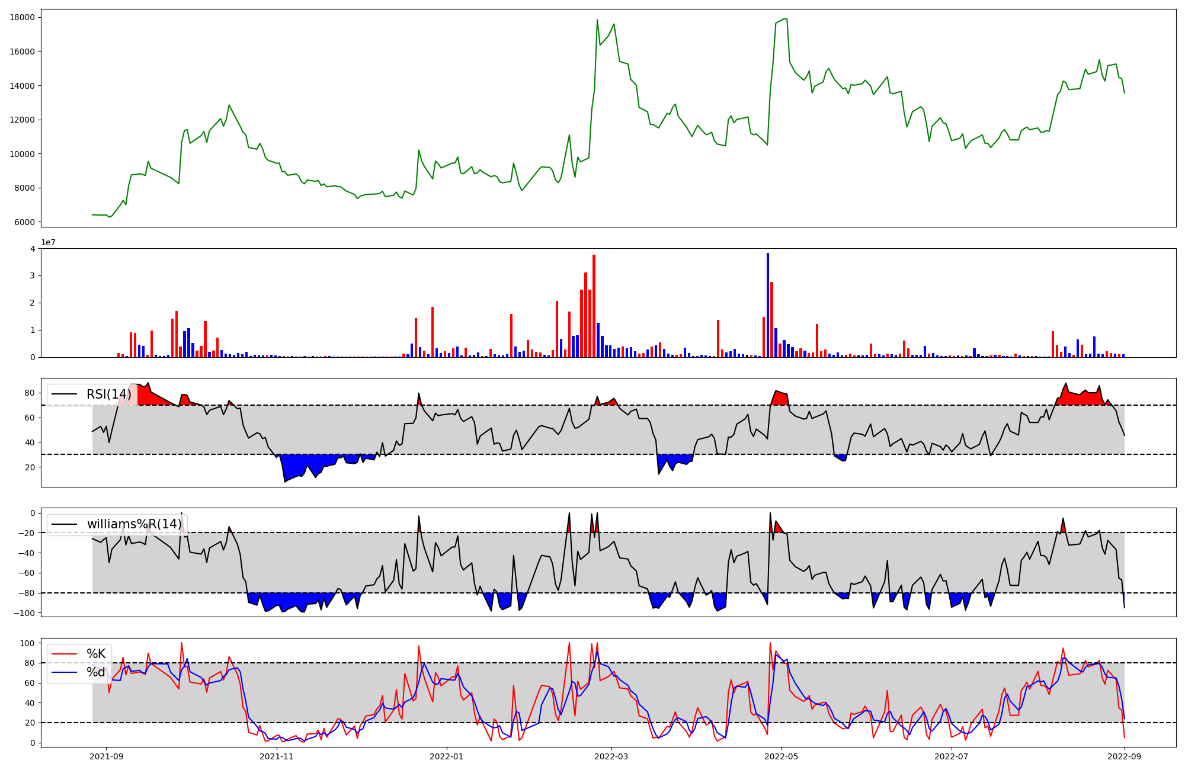Image resolution: width=1185 pixels, height=770 pixels.
Task: Click the 1e7 scale label above volume chart
Action: (x=48, y=243)
